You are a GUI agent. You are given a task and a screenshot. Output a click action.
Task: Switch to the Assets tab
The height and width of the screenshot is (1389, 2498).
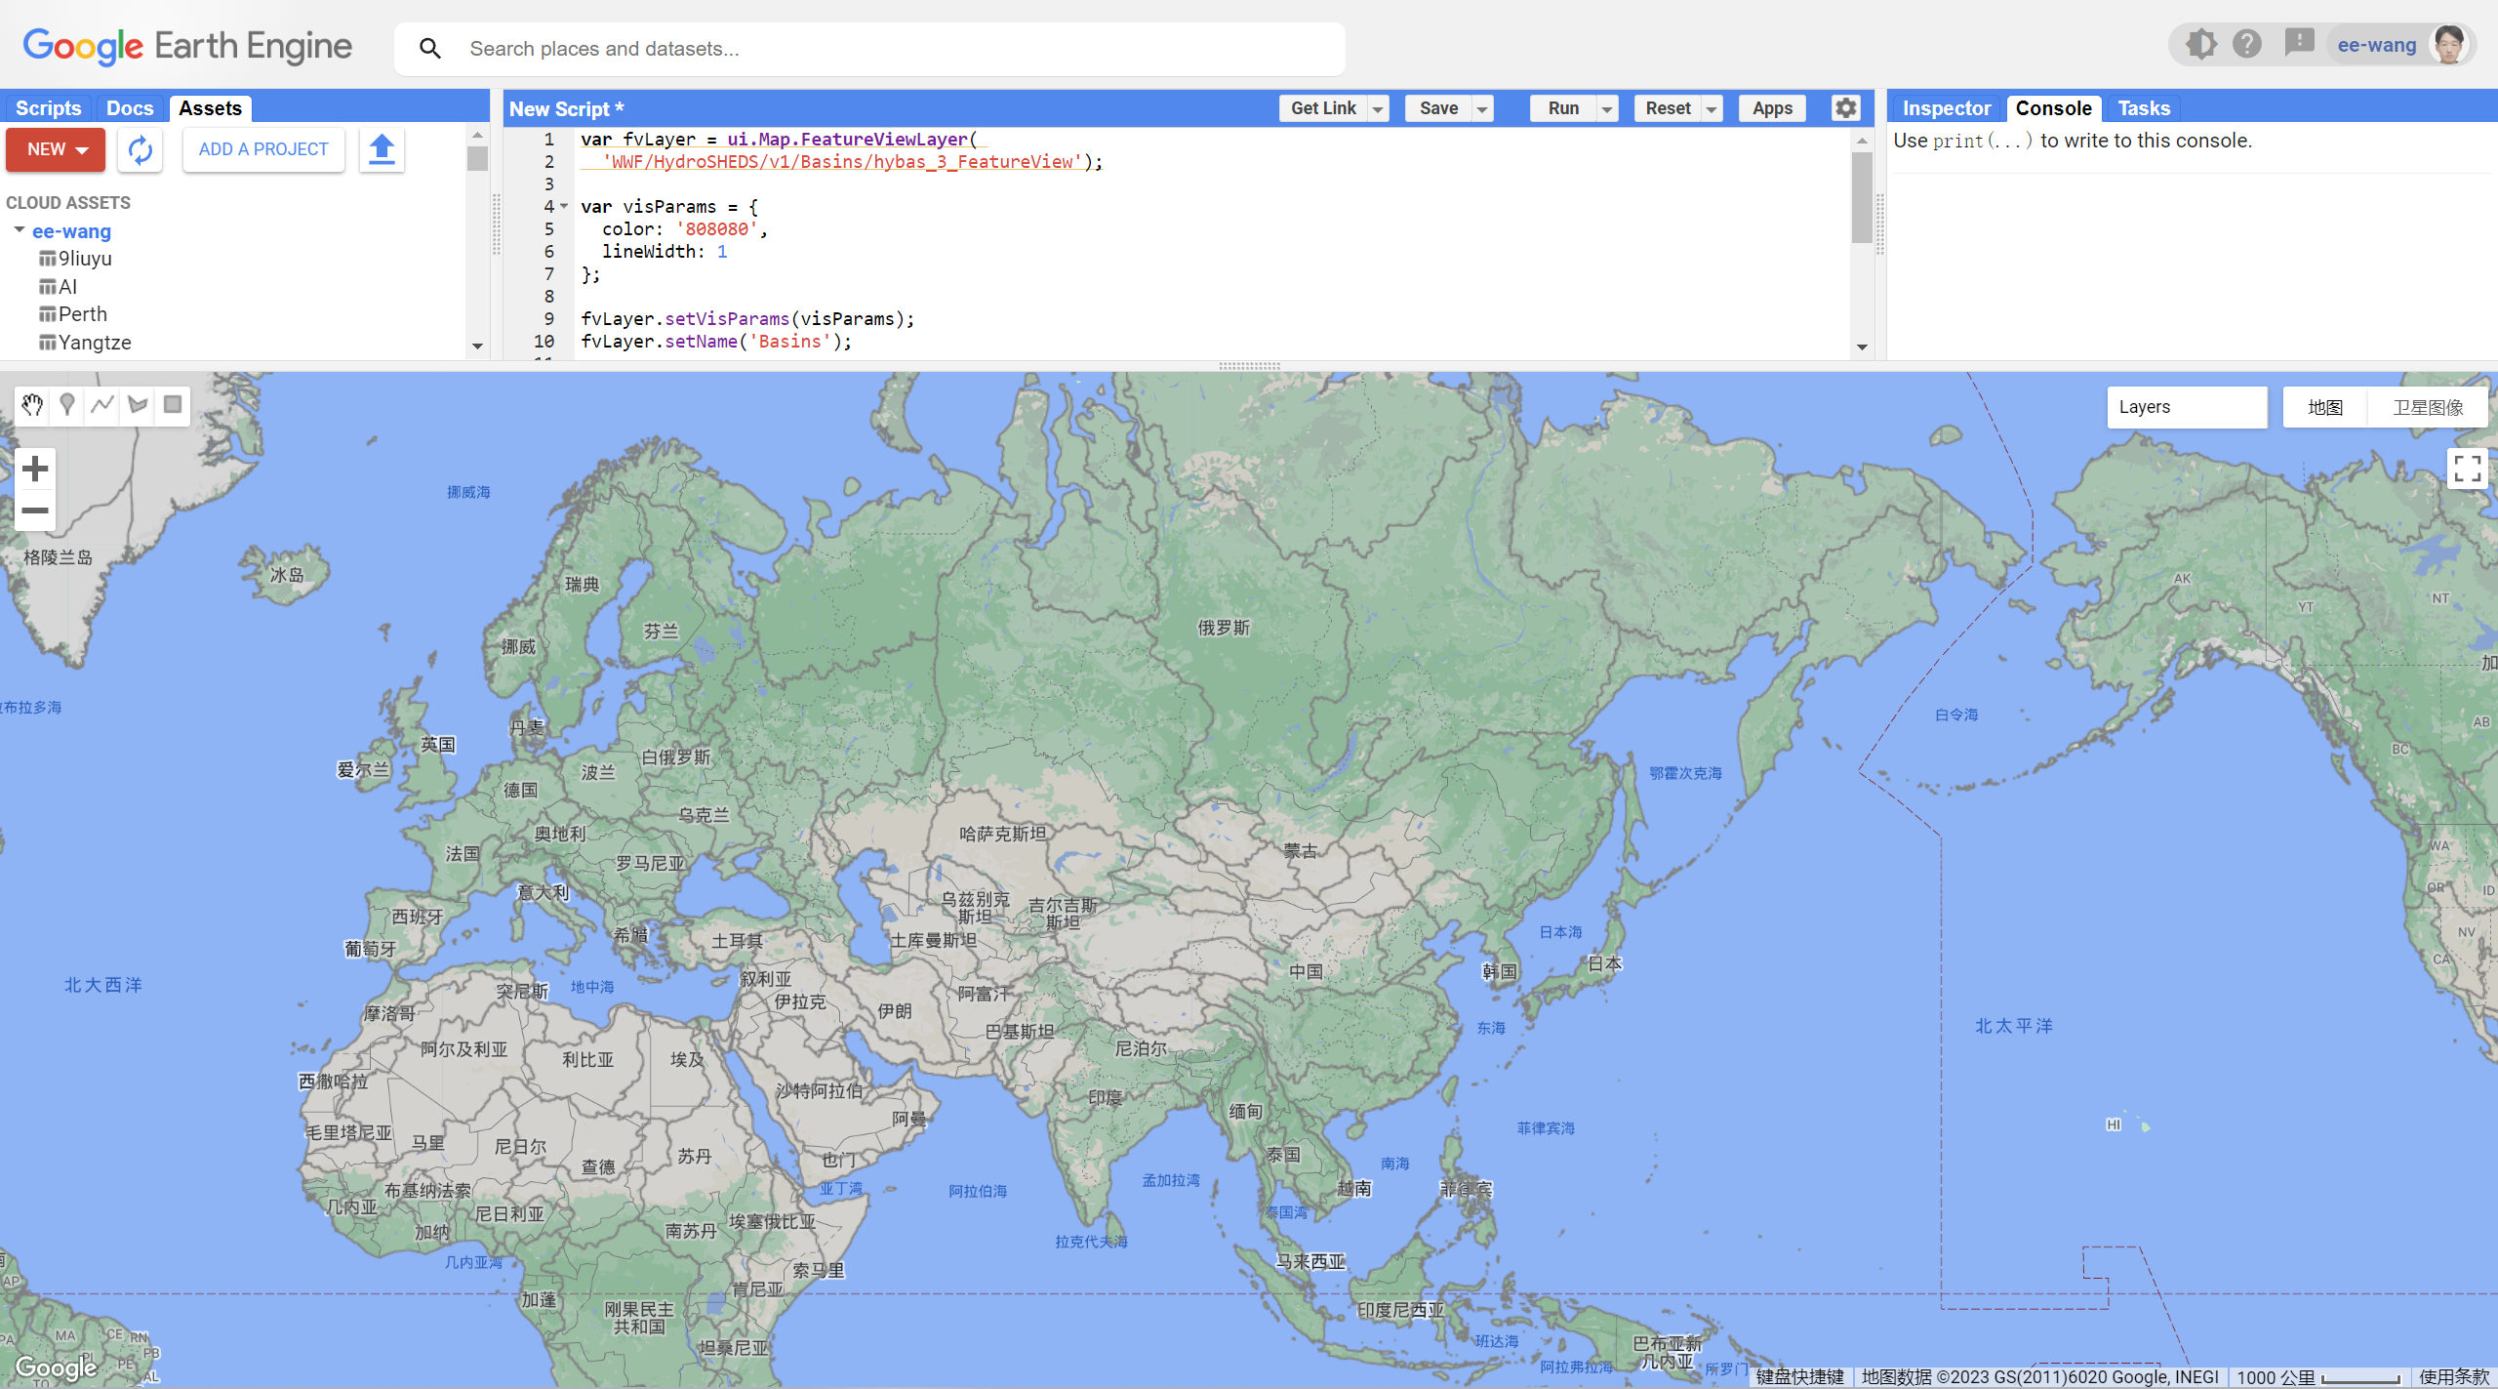[210, 108]
